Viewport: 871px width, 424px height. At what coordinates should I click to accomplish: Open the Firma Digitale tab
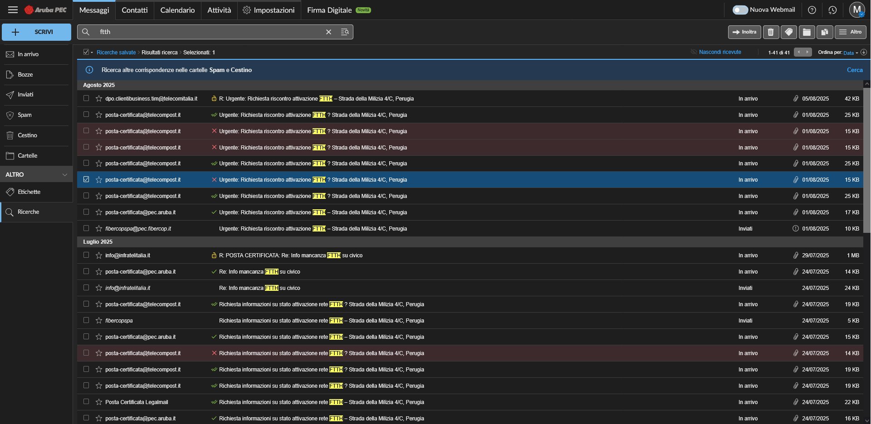tap(329, 10)
